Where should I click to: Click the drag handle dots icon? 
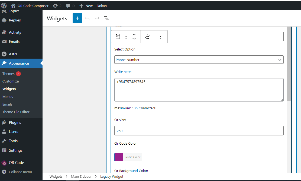(126, 37)
